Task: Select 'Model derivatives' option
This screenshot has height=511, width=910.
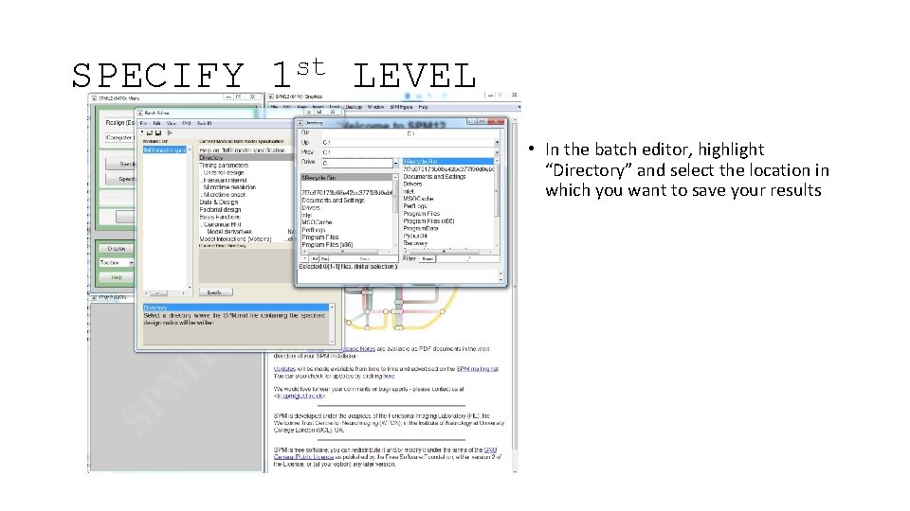Action: pyautogui.click(x=229, y=232)
